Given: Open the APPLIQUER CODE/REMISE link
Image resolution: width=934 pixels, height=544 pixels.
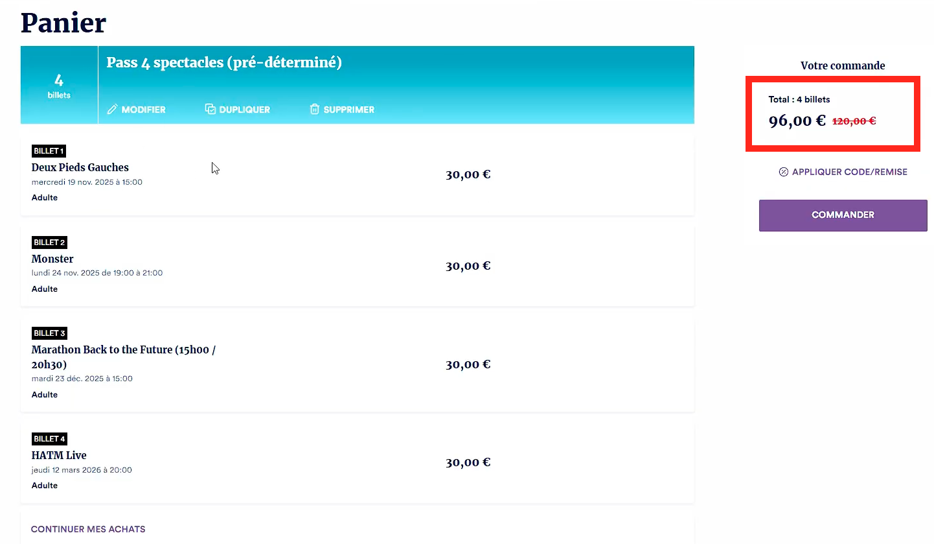Looking at the screenshot, I should coord(849,172).
